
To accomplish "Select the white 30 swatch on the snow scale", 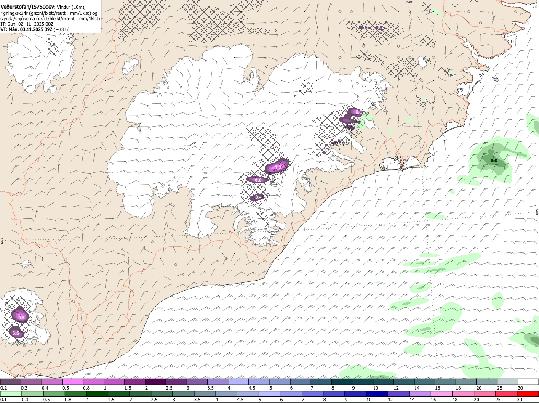I will 528,382.
